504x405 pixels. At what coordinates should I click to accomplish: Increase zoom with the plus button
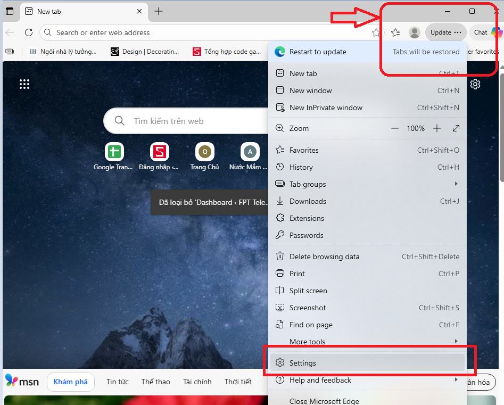(x=437, y=128)
